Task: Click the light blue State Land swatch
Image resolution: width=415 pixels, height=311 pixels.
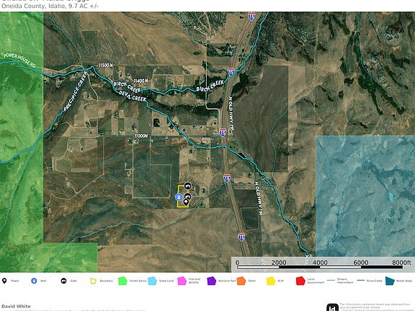Action: 152,281
